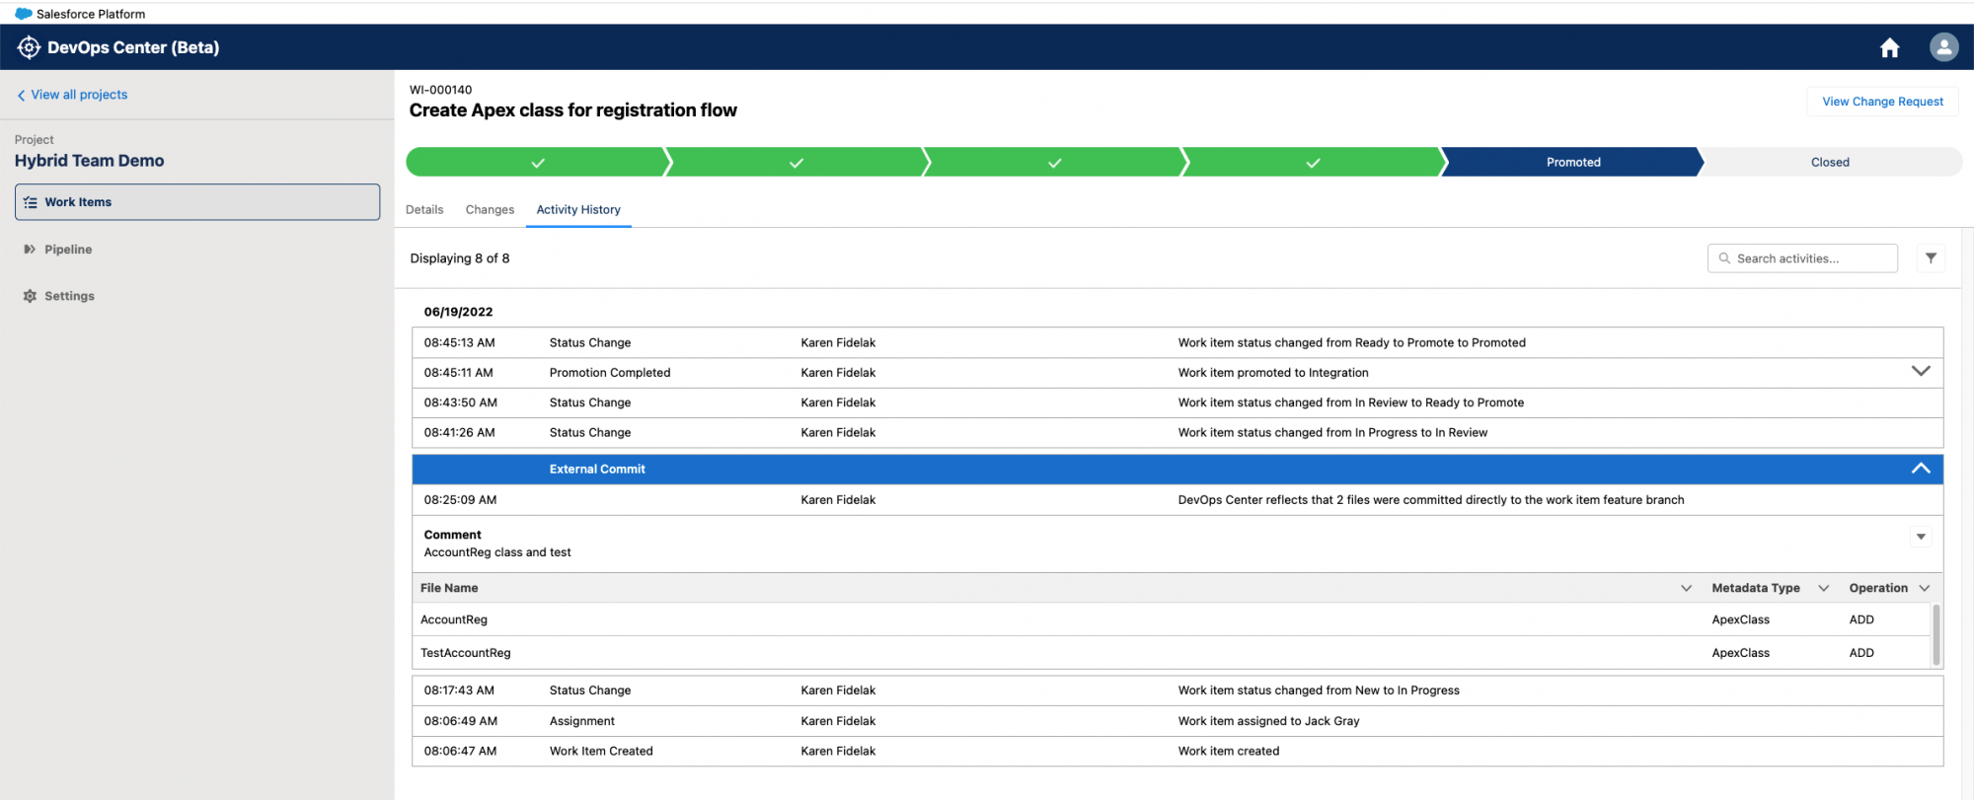Click the Work Item Created activity label
Viewport: 1974px width, 800px height.
coord(601,751)
